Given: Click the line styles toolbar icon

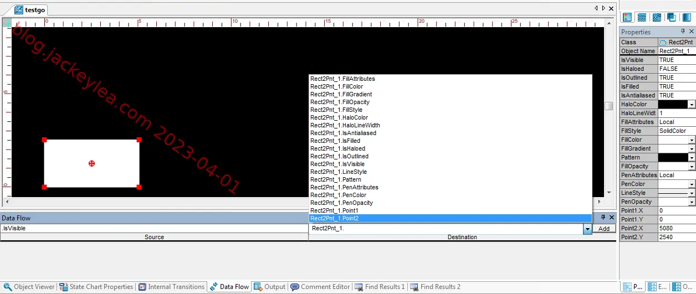Looking at the screenshot, I should click(x=642, y=18).
